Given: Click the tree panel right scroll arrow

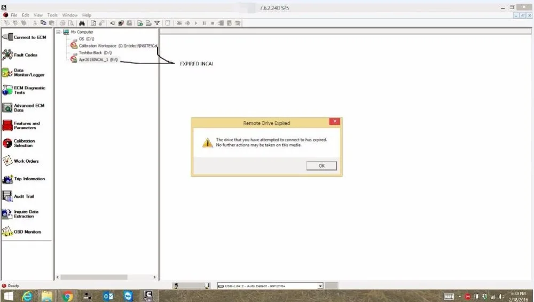Looking at the screenshot, I should (155, 277).
